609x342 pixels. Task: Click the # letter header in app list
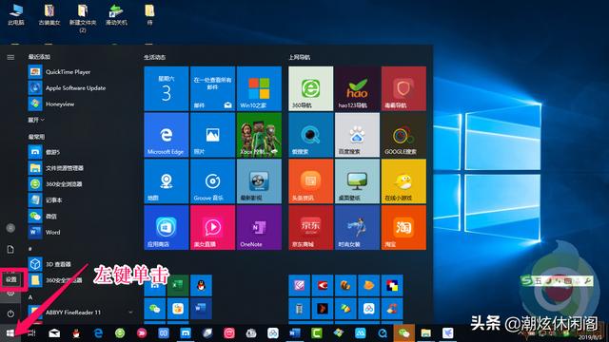(29, 249)
